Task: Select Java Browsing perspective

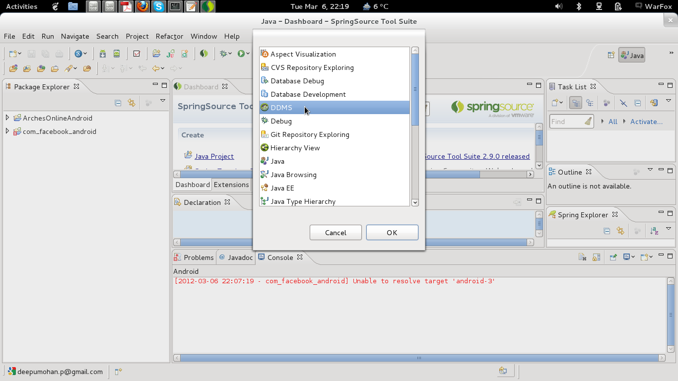Action: [335, 175]
